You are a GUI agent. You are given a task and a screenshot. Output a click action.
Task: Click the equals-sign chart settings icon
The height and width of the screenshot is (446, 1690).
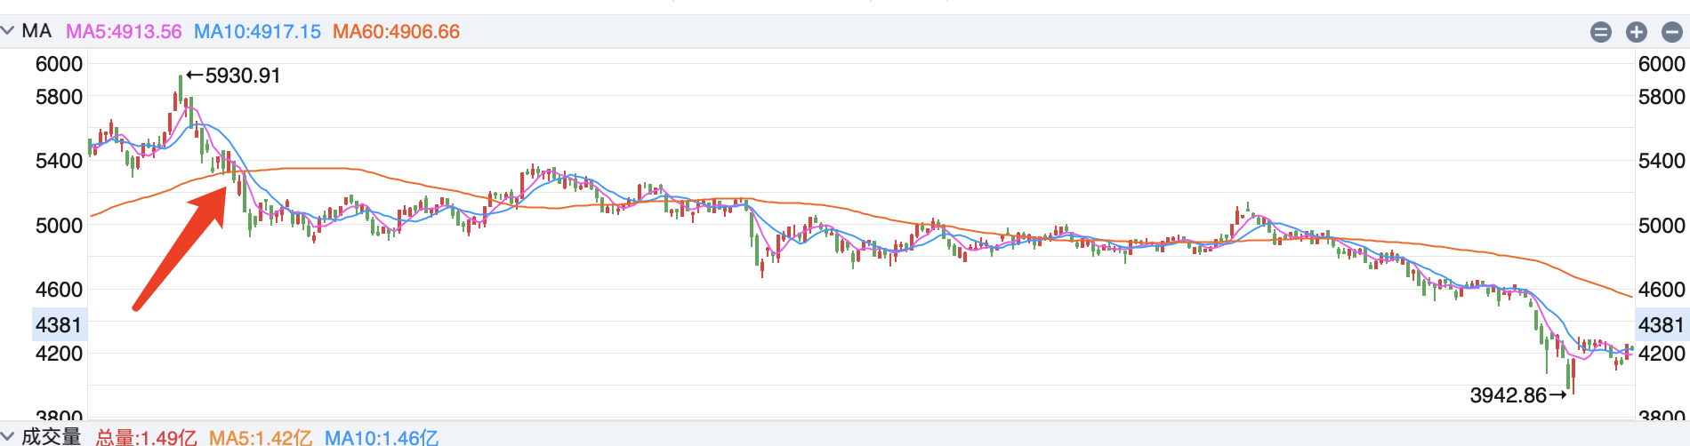coord(1600,33)
